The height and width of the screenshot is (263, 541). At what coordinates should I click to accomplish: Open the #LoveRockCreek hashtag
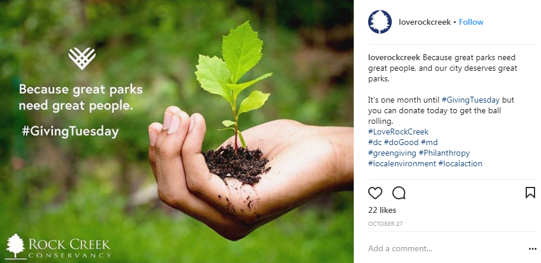click(398, 131)
